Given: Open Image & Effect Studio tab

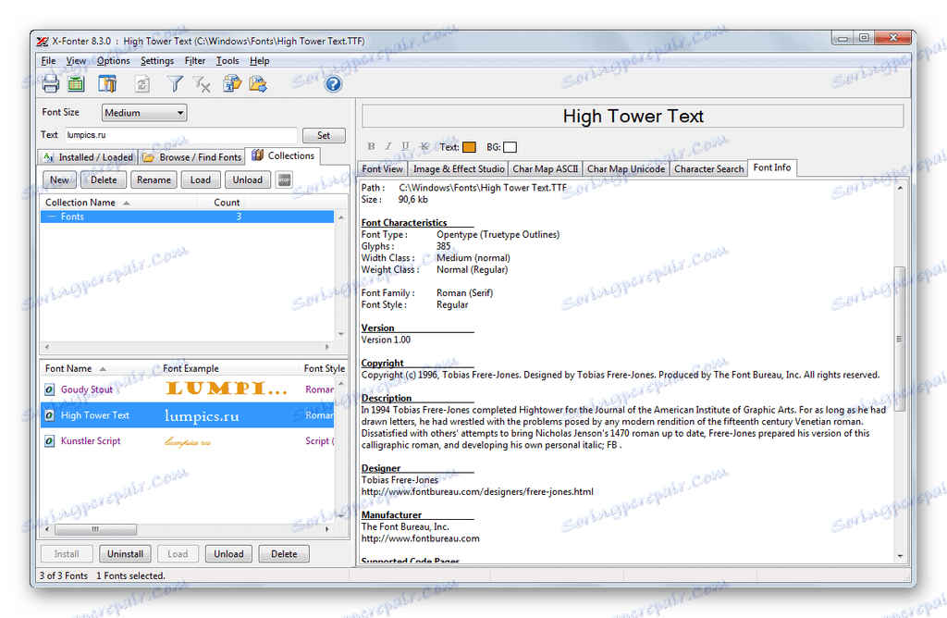Looking at the screenshot, I should (x=459, y=169).
